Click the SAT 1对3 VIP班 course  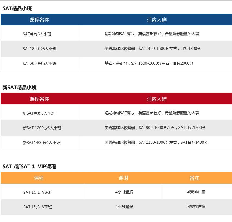point(37,207)
